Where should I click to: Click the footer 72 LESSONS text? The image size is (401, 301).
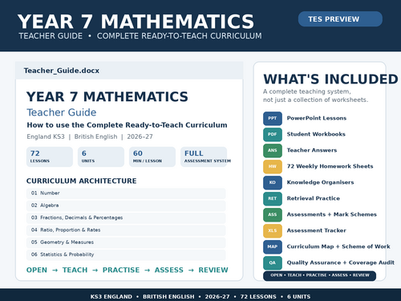[258, 296]
